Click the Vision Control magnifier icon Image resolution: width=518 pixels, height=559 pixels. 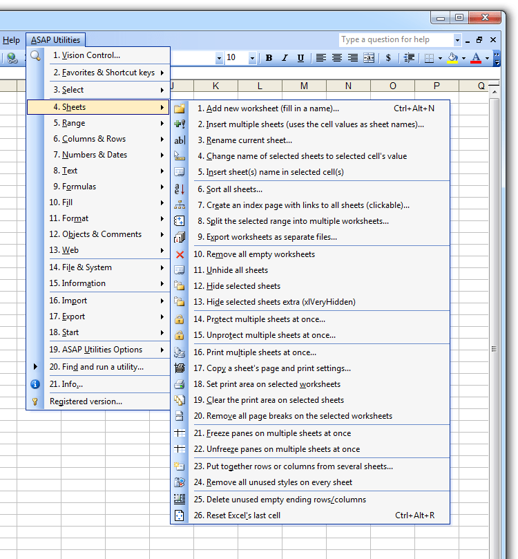pos(35,55)
